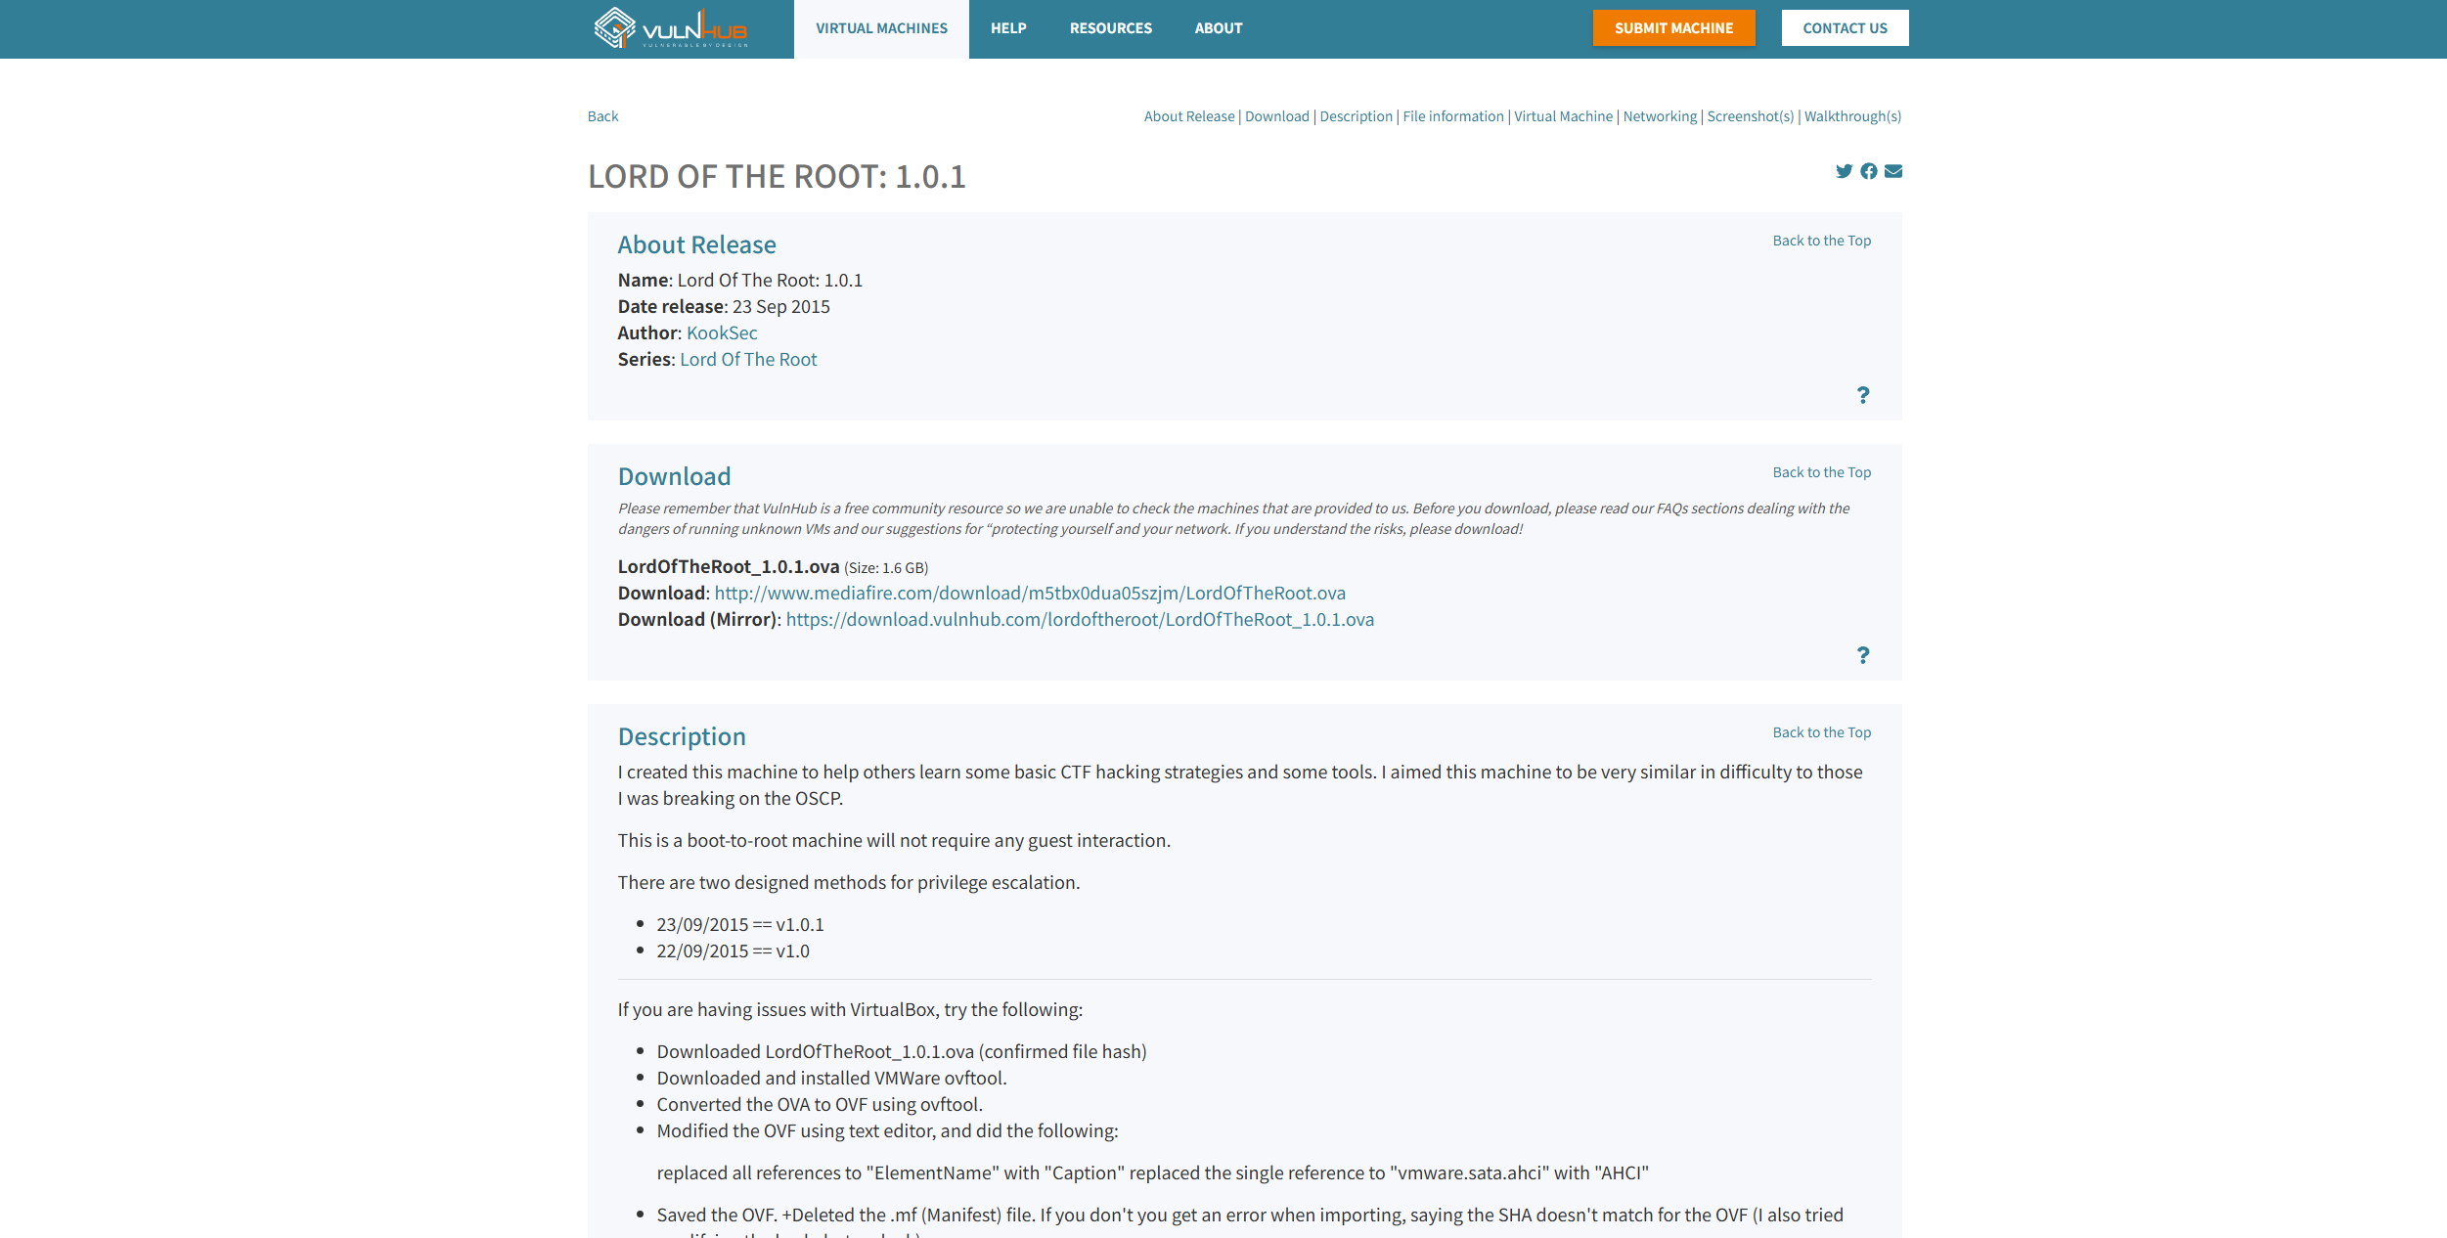Click the mediafire download URL
The image size is (2447, 1238).
[x=1030, y=594]
